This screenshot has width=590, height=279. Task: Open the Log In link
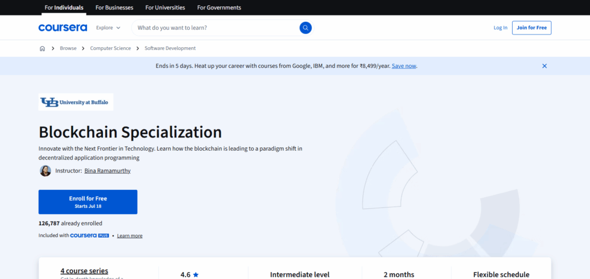point(501,28)
